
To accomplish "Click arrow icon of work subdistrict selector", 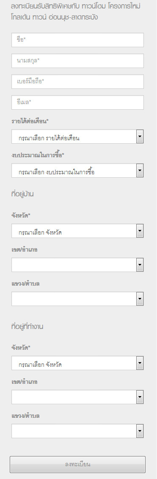I will (140, 431).
